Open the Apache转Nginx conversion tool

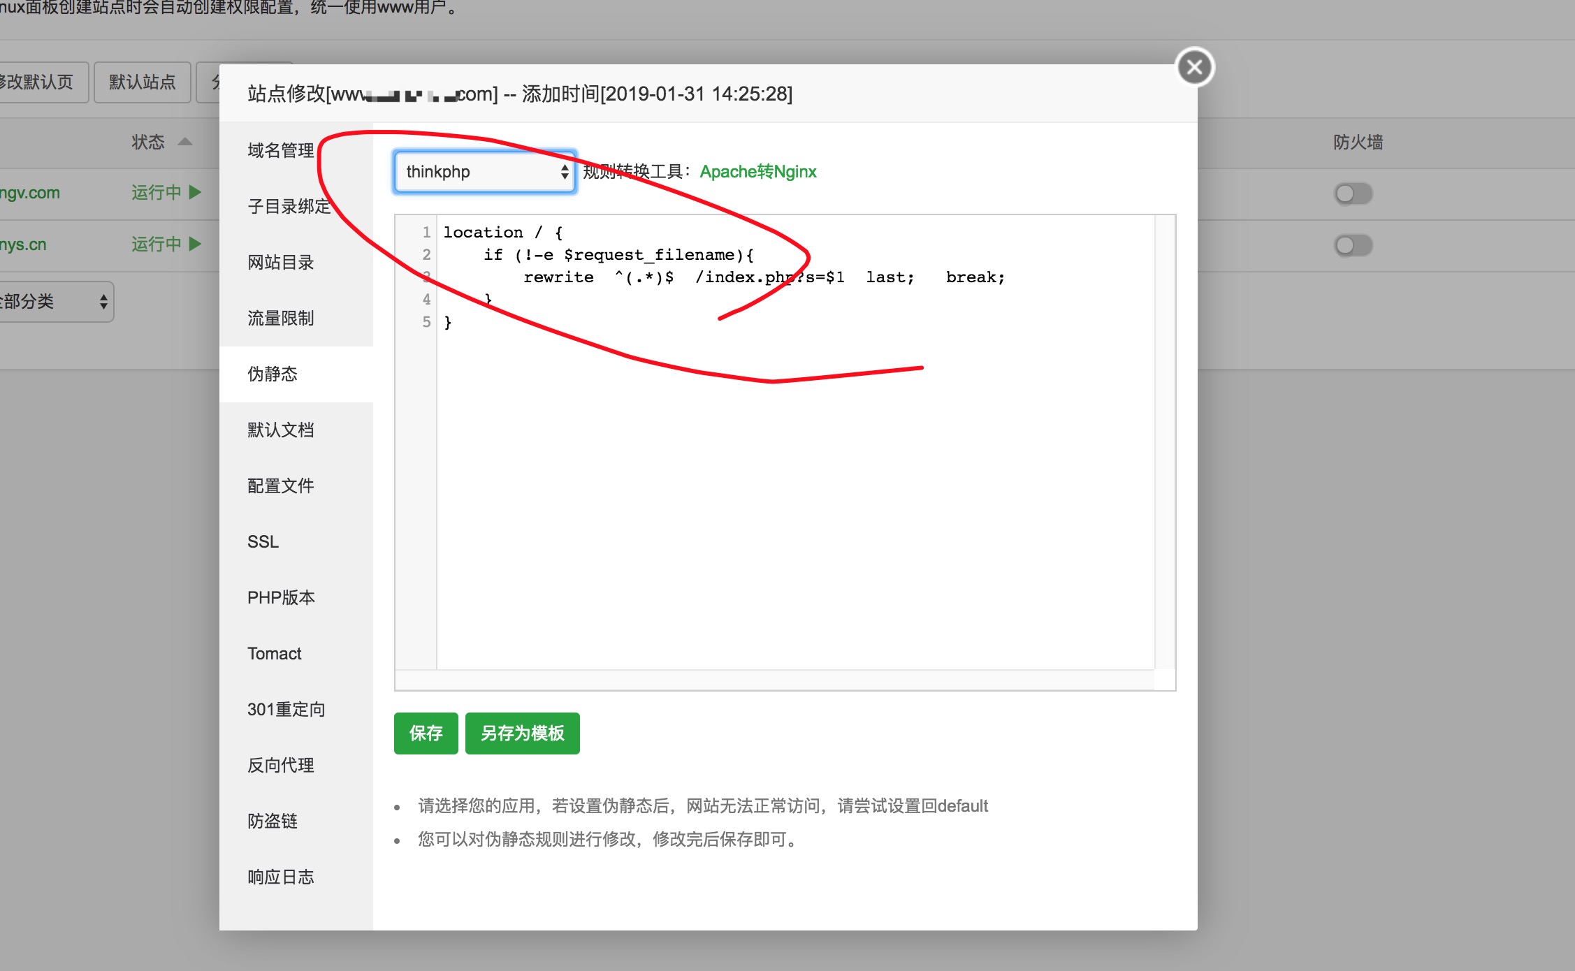[757, 172]
